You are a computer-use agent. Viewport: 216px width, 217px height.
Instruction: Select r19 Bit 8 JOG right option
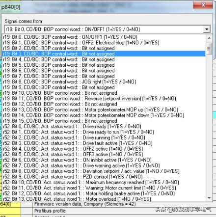click(x=104, y=81)
